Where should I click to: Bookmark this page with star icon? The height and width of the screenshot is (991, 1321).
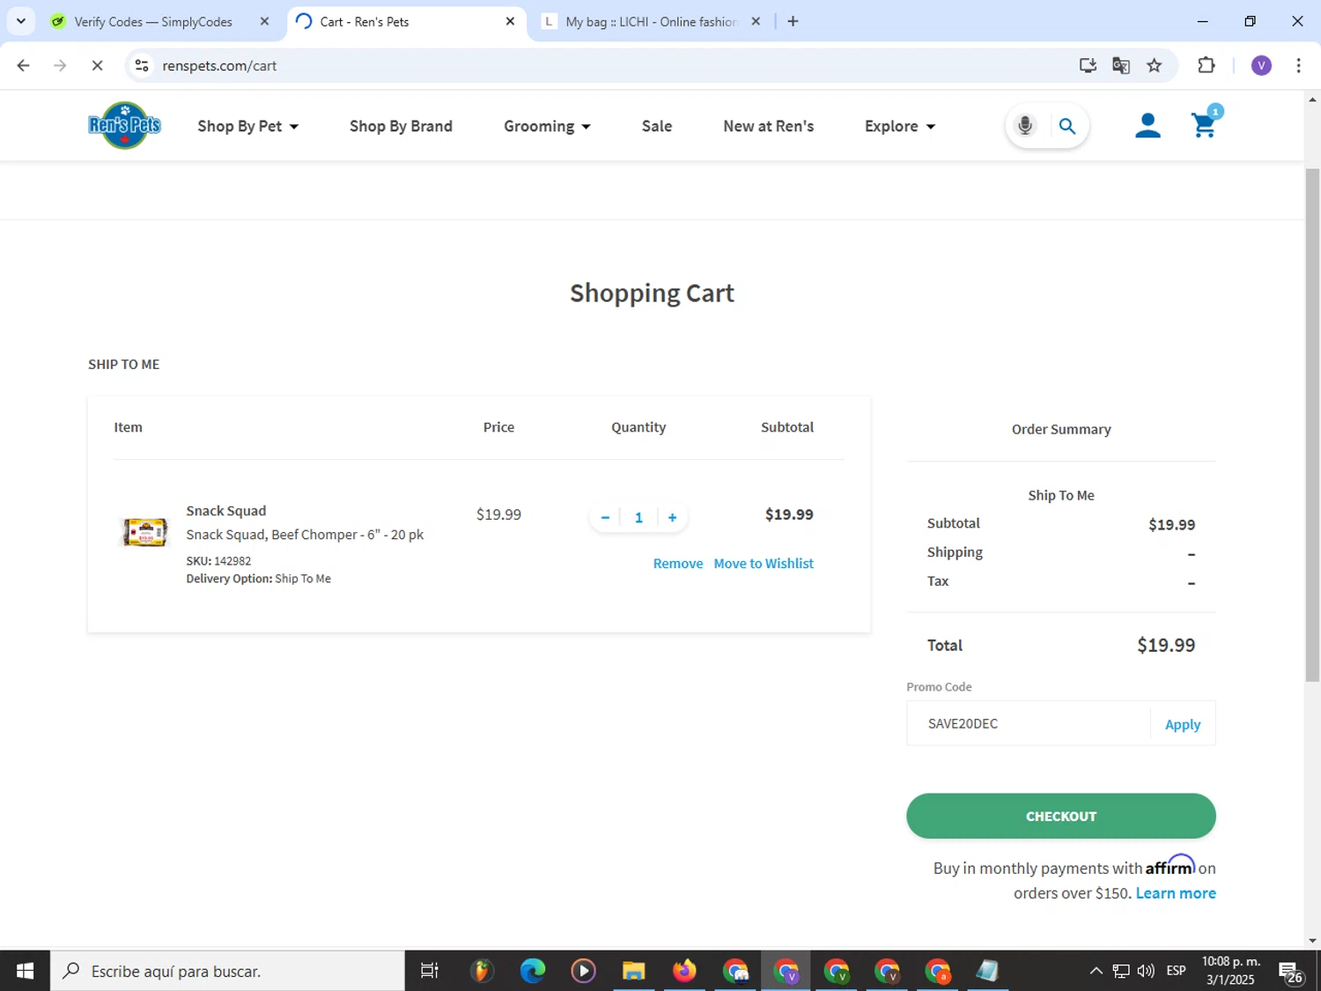tap(1155, 65)
